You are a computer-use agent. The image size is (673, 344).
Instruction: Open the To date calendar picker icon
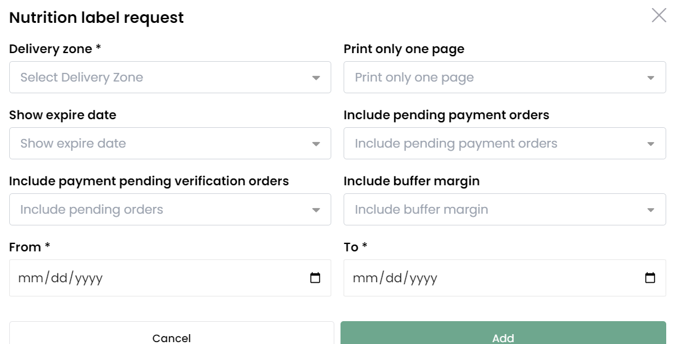650,278
